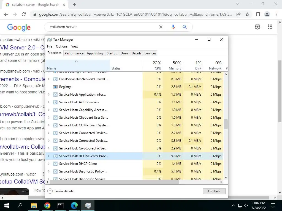Open the Windows notification center

click(x=273, y=206)
